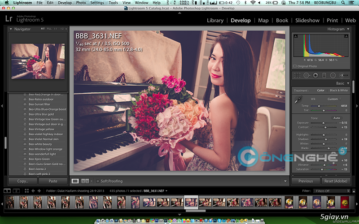Activate the Spot Removal tool
The image size is (359, 224).
point(306,75)
